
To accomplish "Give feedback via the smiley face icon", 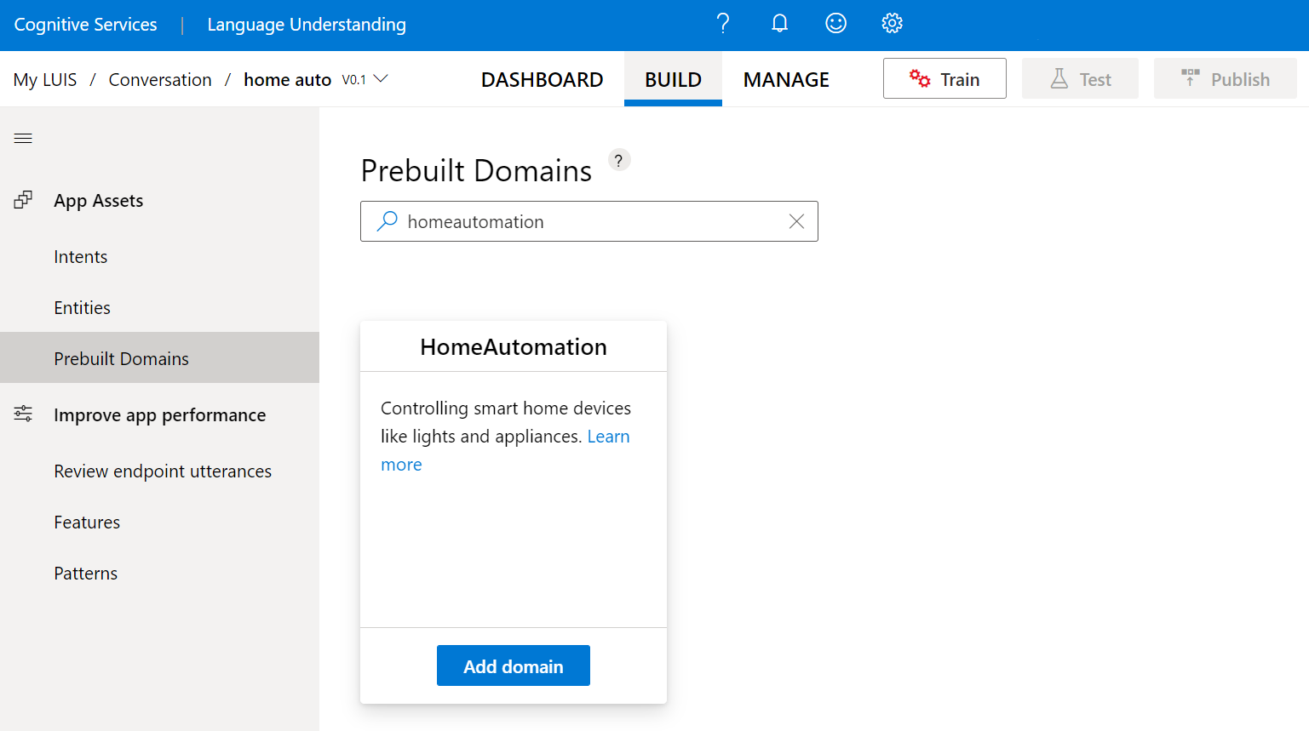I will tap(835, 23).
